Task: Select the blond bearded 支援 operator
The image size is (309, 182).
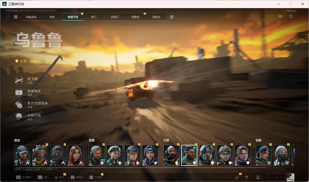Action: (x=97, y=155)
